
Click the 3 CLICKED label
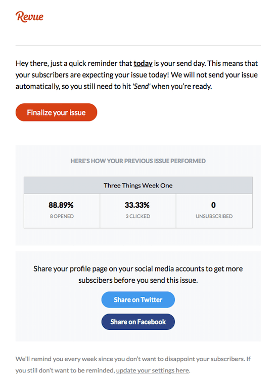(x=138, y=216)
